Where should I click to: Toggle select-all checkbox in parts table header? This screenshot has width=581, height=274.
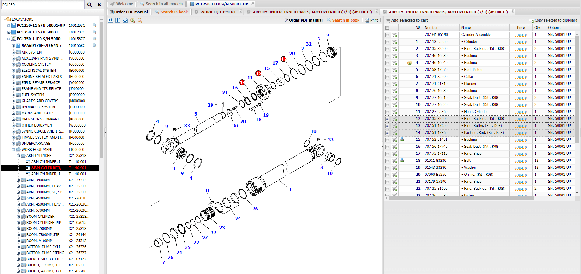point(387,28)
